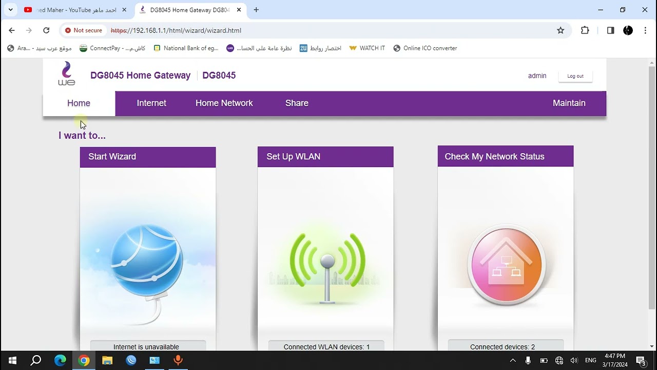Open the WATCH IT bookmark

(367, 48)
